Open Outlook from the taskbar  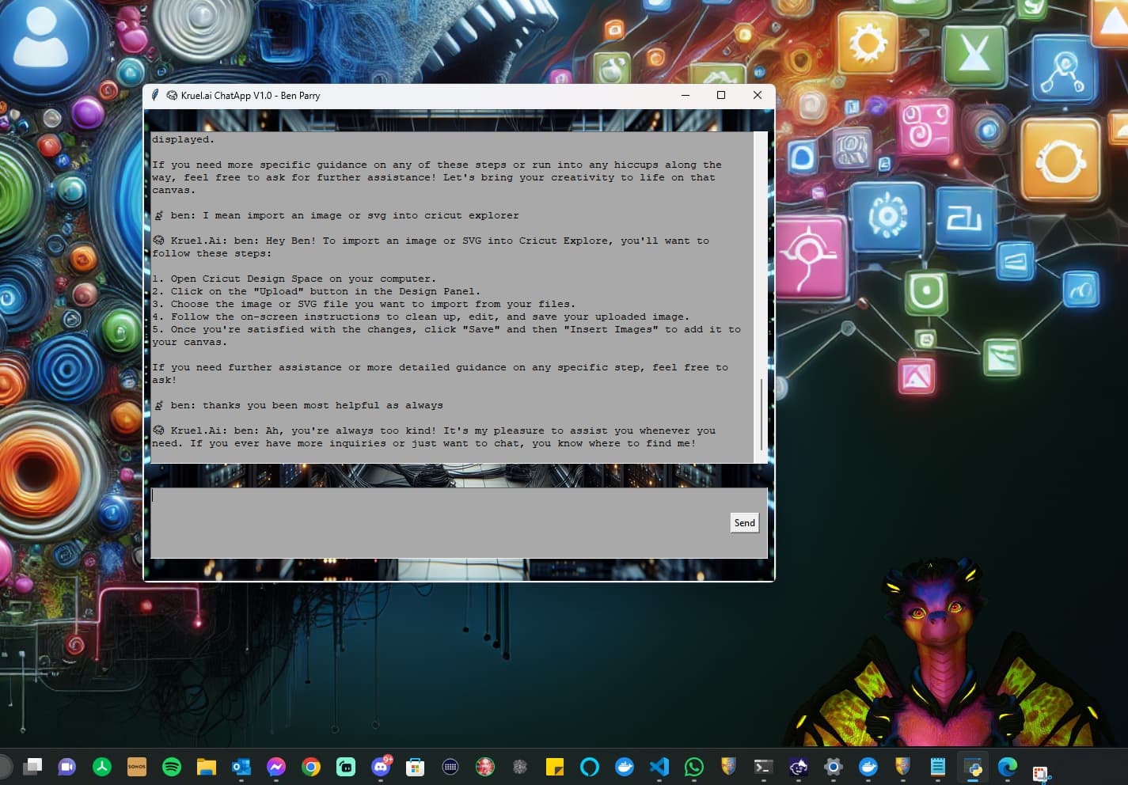tap(241, 766)
